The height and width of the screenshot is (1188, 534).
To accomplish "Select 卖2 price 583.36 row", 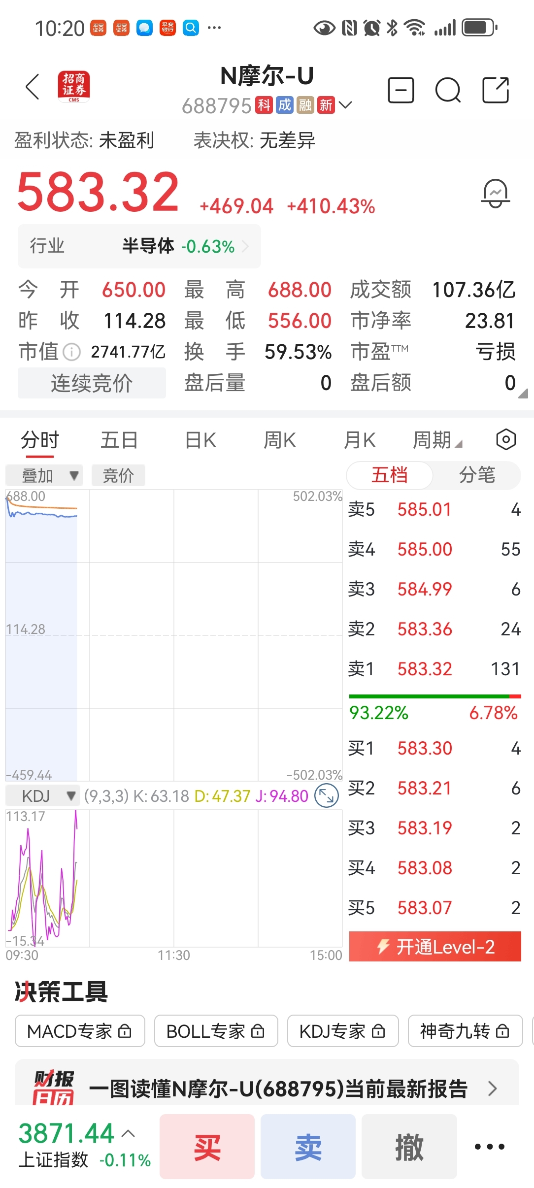I will [x=434, y=629].
